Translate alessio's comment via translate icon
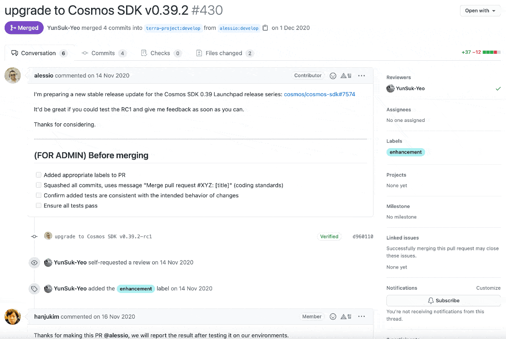Image resolution: width=506 pixels, height=339 pixels. [x=346, y=76]
